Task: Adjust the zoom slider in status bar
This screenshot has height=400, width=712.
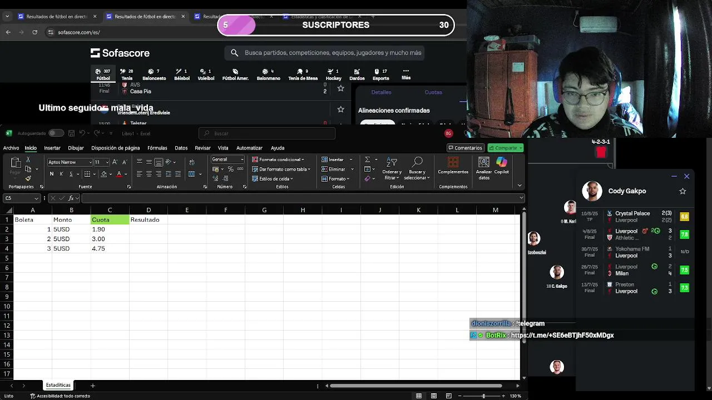Action: [x=483, y=396]
